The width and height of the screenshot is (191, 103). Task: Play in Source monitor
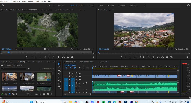(x=49, y=57)
